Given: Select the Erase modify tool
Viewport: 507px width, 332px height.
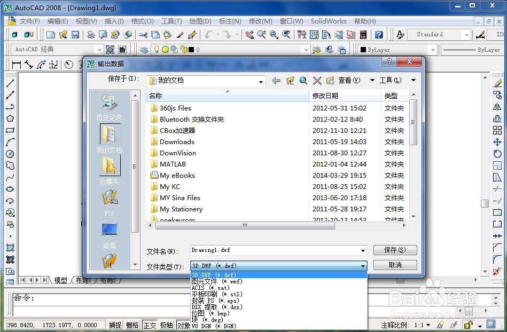Looking at the screenshot, I should click(x=497, y=83).
